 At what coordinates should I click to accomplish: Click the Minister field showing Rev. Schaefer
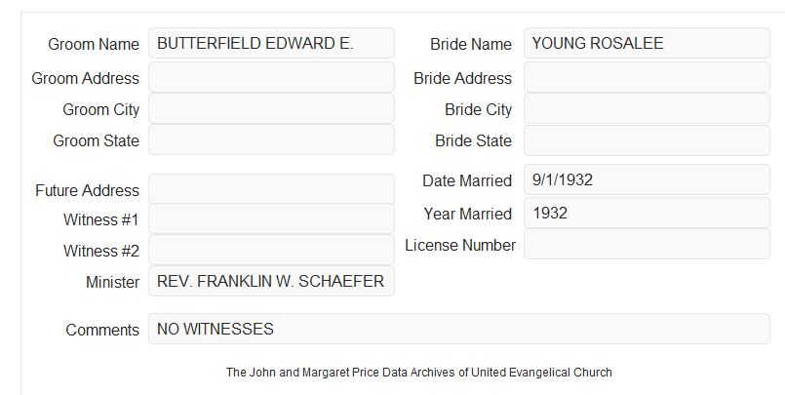tap(271, 281)
